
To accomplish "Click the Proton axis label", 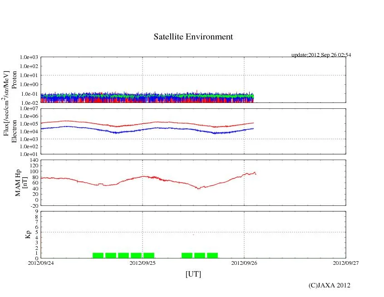I will pyautogui.click(x=14, y=80).
